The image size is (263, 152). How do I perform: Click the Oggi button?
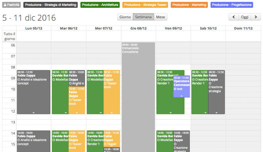click(x=245, y=17)
